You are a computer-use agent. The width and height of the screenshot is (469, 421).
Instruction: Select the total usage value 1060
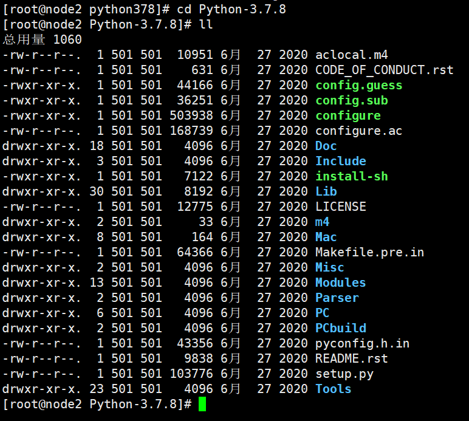pyautogui.click(x=67, y=39)
